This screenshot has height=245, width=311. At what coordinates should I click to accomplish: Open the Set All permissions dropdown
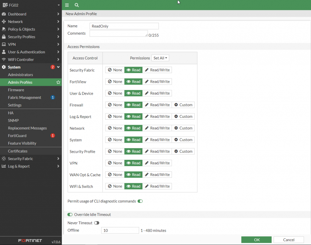[160, 58]
